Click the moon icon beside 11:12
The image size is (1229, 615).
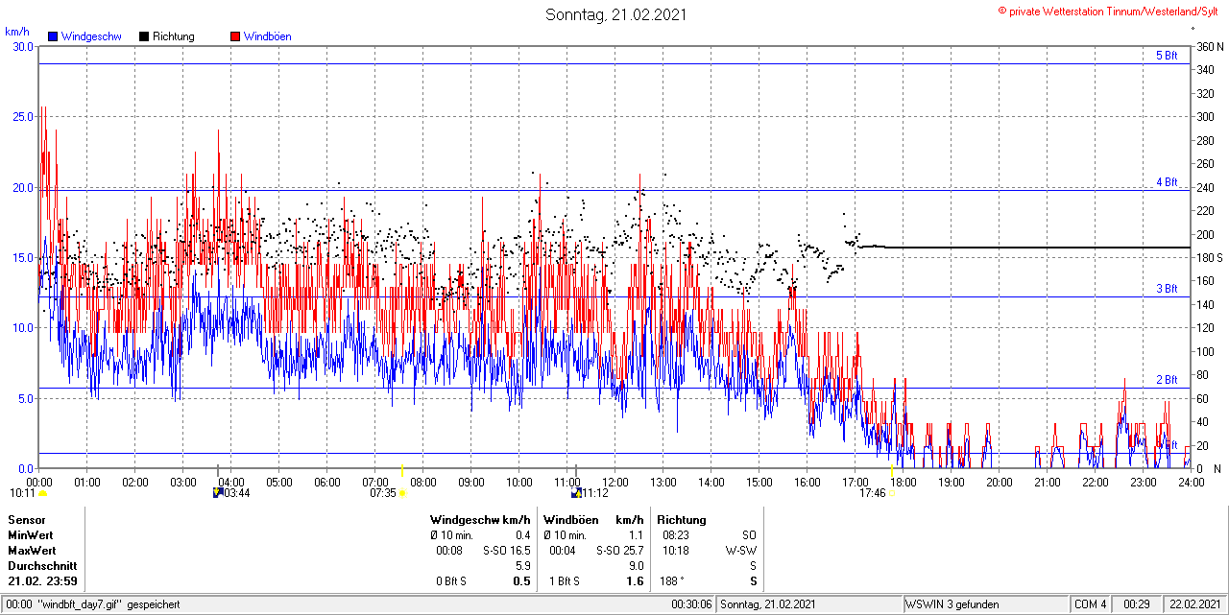(576, 492)
